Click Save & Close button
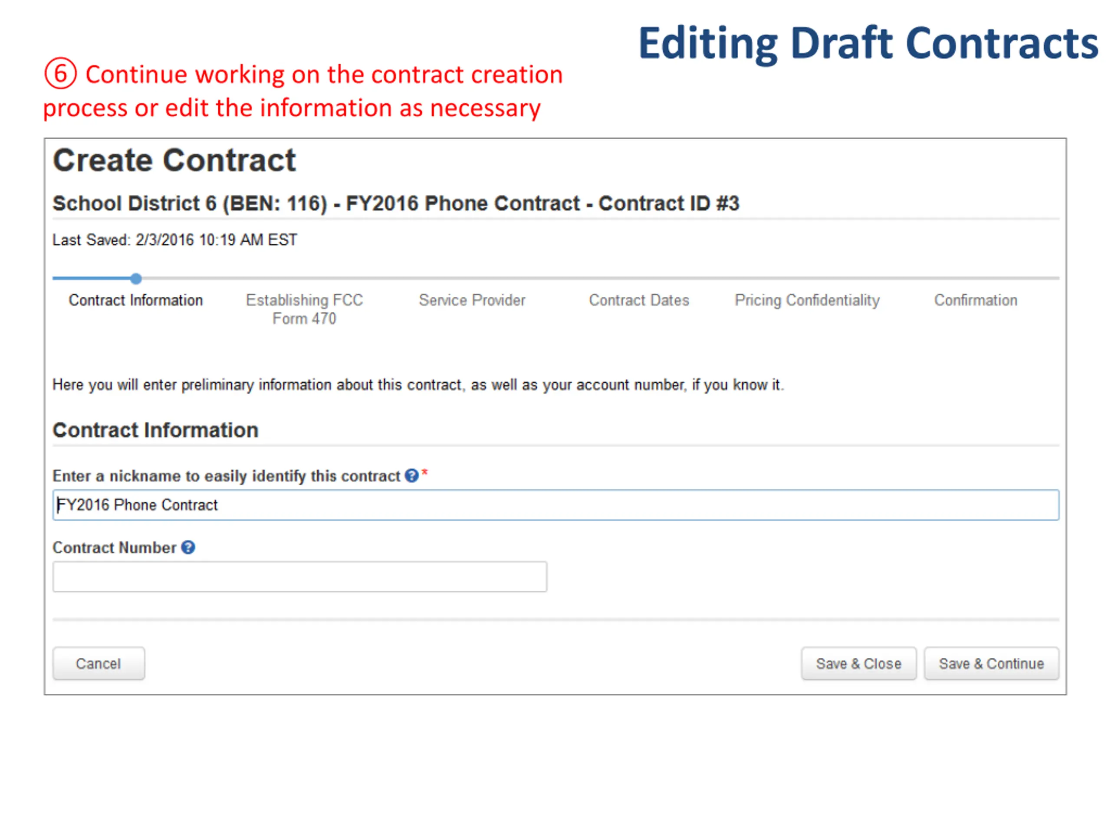This screenshot has width=1111, height=833. click(x=858, y=664)
